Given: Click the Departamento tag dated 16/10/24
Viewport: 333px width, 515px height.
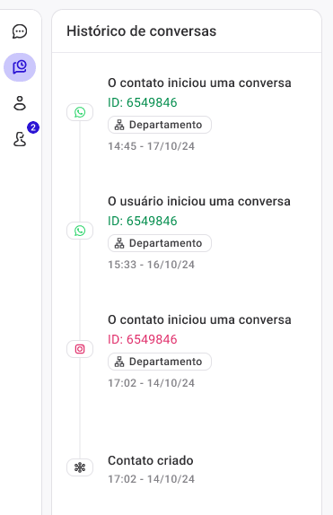Looking at the screenshot, I should [160, 243].
